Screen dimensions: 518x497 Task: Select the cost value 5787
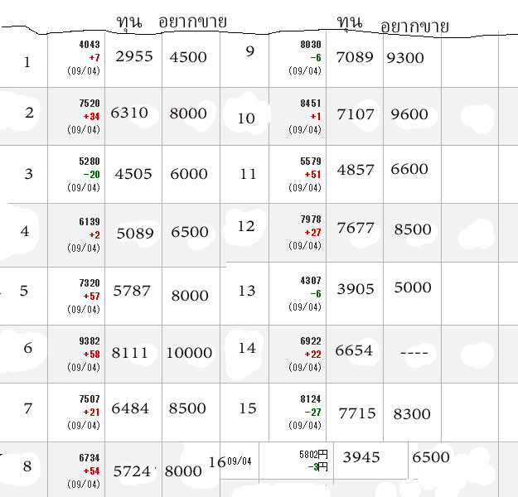click(x=133, y=291)
